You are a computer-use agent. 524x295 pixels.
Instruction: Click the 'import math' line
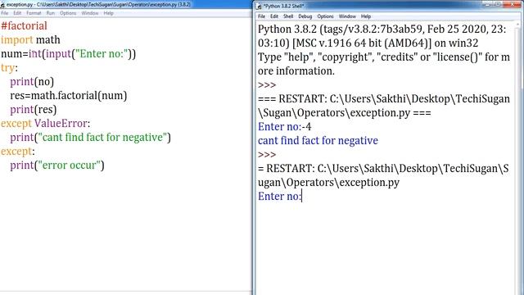click(30, 40)
